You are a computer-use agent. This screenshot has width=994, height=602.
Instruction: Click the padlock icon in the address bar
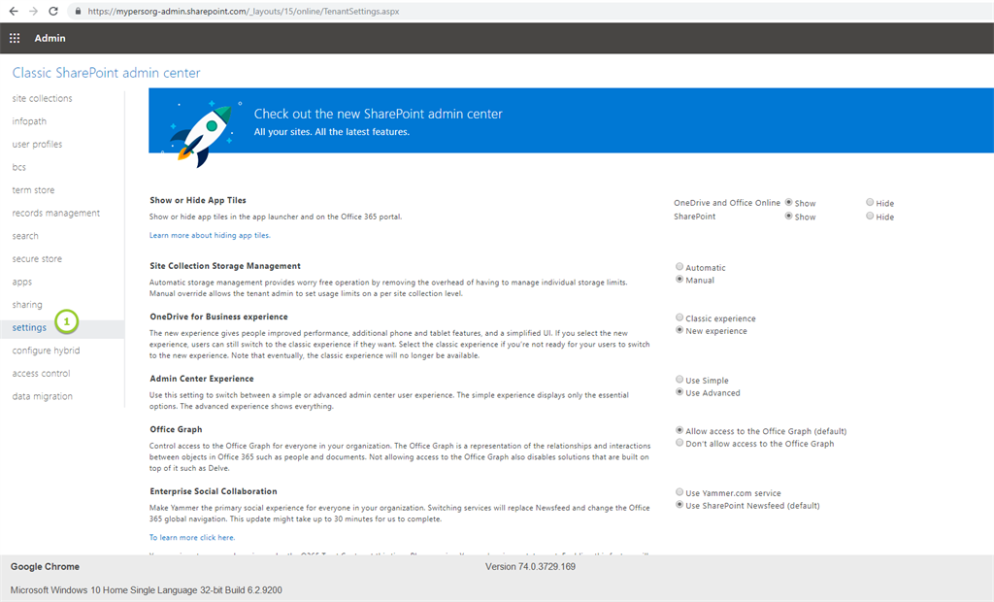[x=77, y=13]
